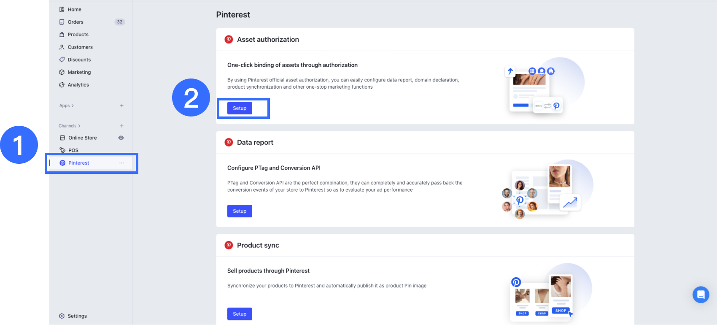Click the Pinterest logo next to Asset authorization
Image resolution: width=717 pixels, height=325 pixels.
pyautogui.click(x=229, y=39)
